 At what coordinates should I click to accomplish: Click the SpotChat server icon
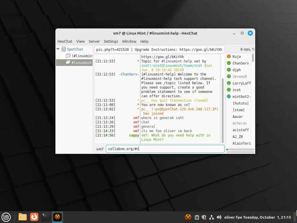(x=64, y=49)
